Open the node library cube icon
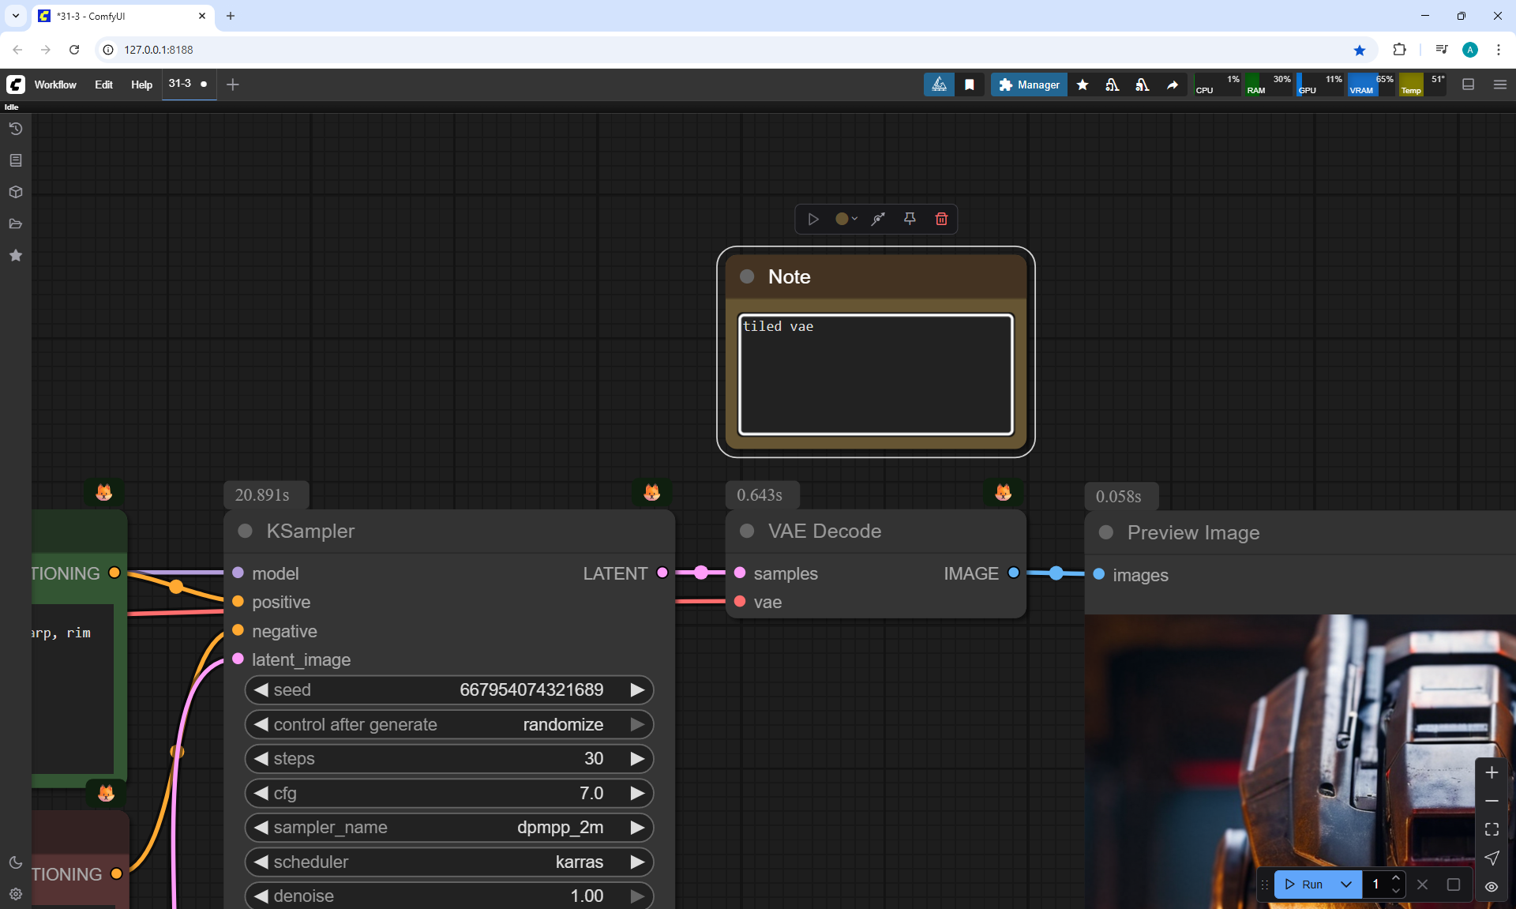Viewport: 1516px width, 909px height. [16, 192]
